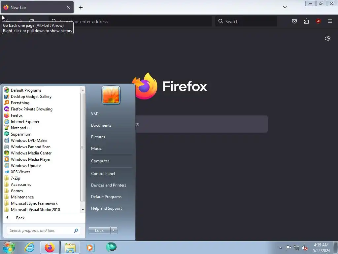Open the Save to Pocket button
The width and height of the screenshot is (338, 254).
[294, 21]
